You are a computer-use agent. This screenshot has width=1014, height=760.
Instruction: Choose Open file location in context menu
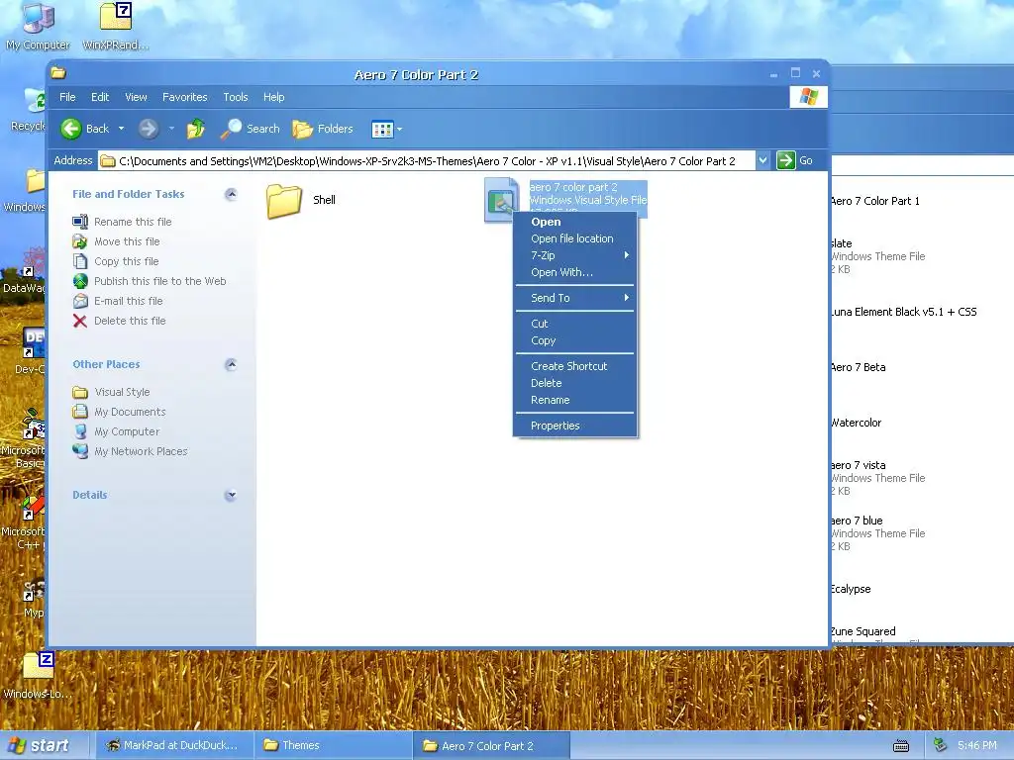tap(574, 238)
